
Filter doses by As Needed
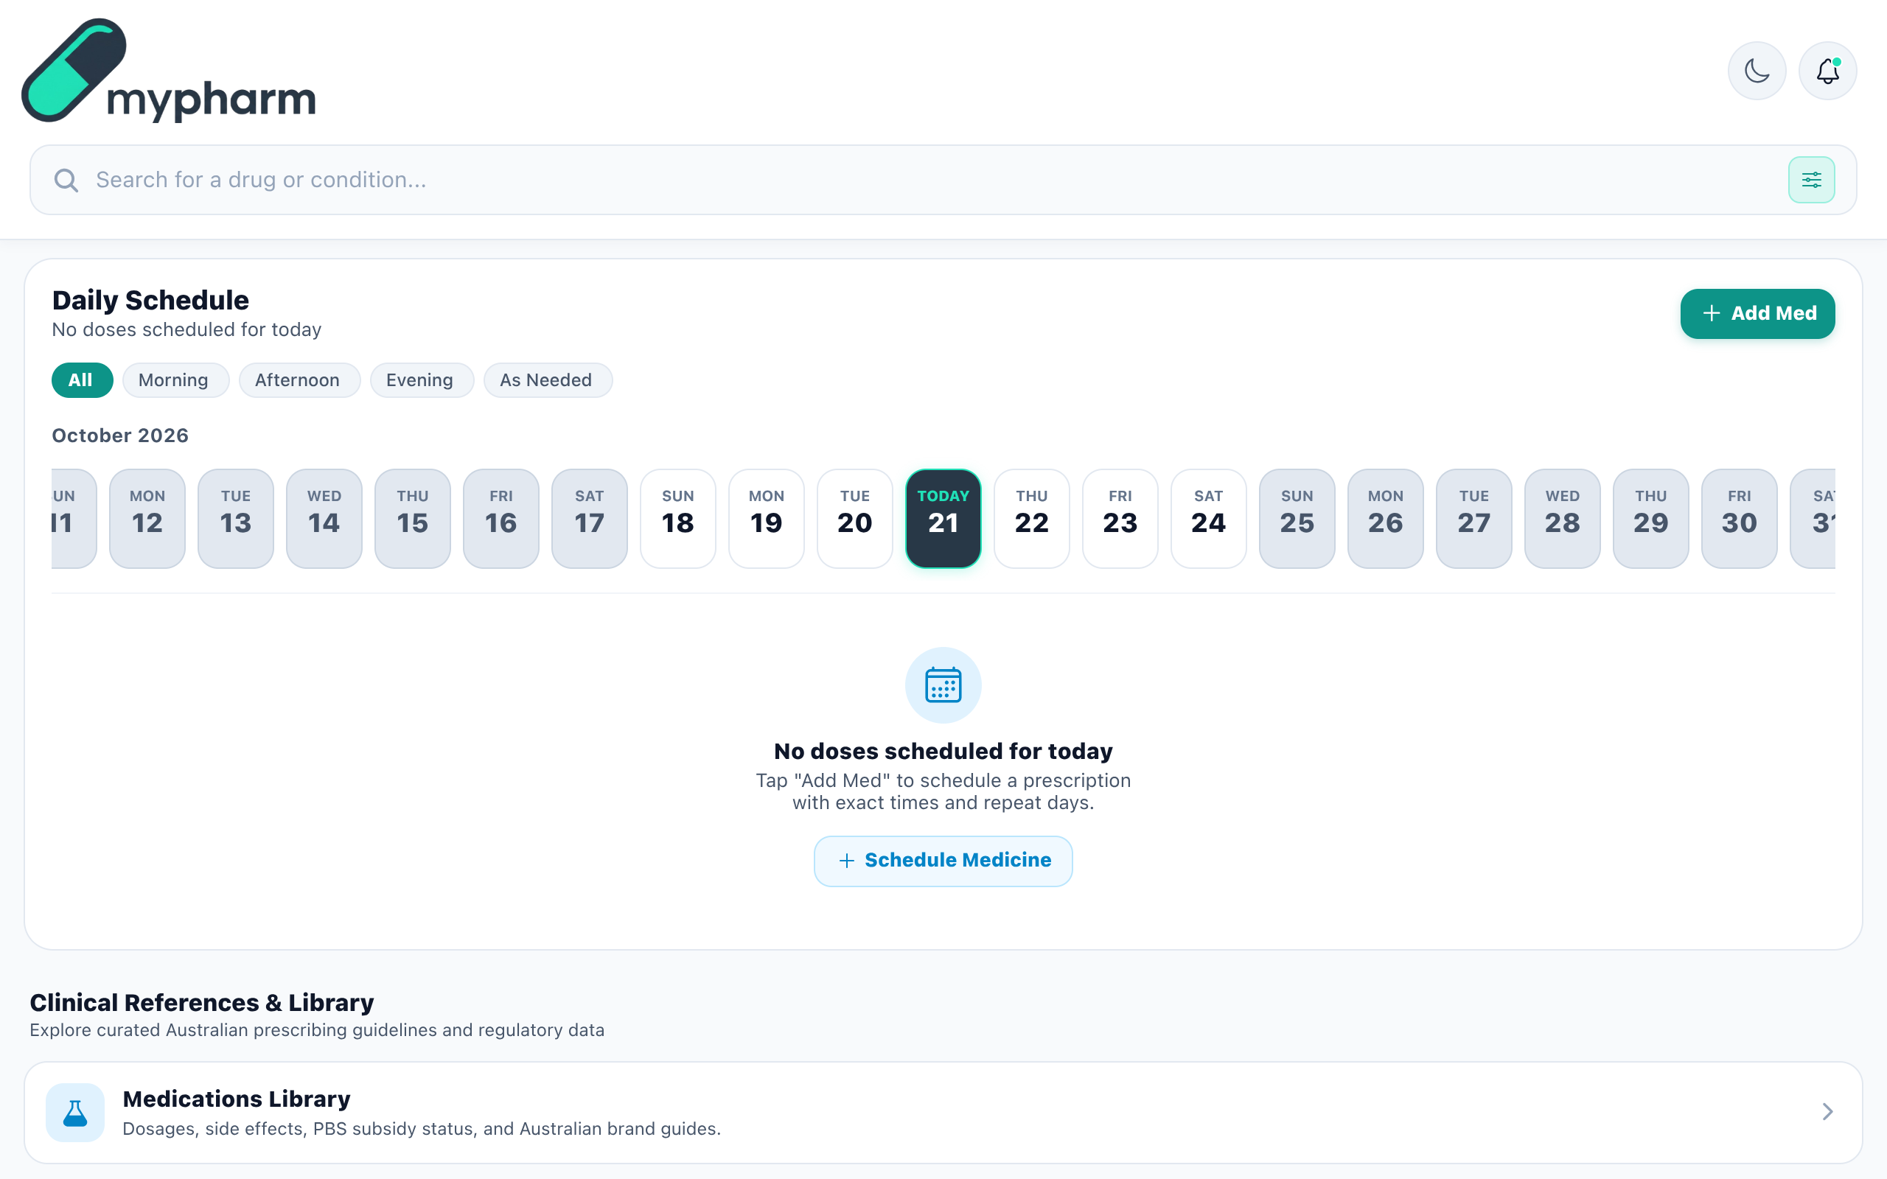548,380
